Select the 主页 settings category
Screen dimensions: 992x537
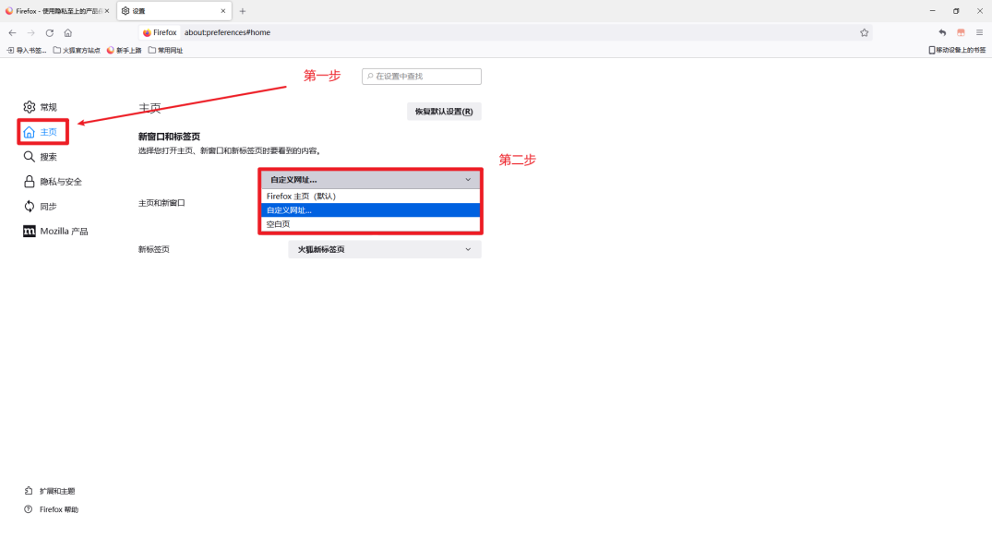click(x=42, y=132)
